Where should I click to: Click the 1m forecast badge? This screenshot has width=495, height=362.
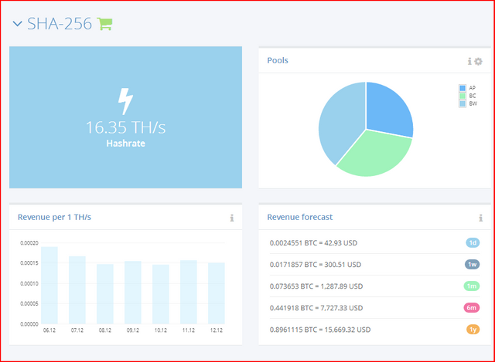tap(472, 286)
